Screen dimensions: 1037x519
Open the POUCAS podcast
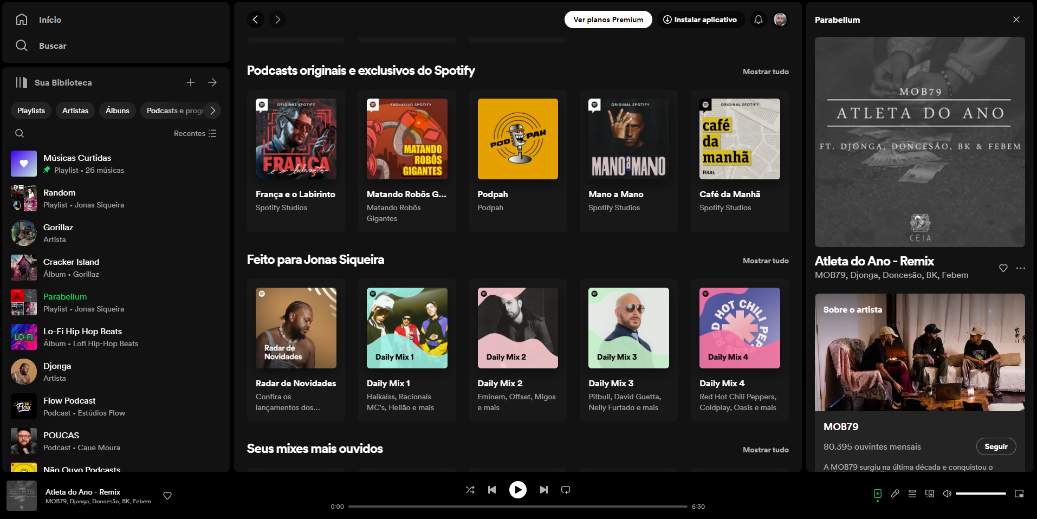[115, 441]
